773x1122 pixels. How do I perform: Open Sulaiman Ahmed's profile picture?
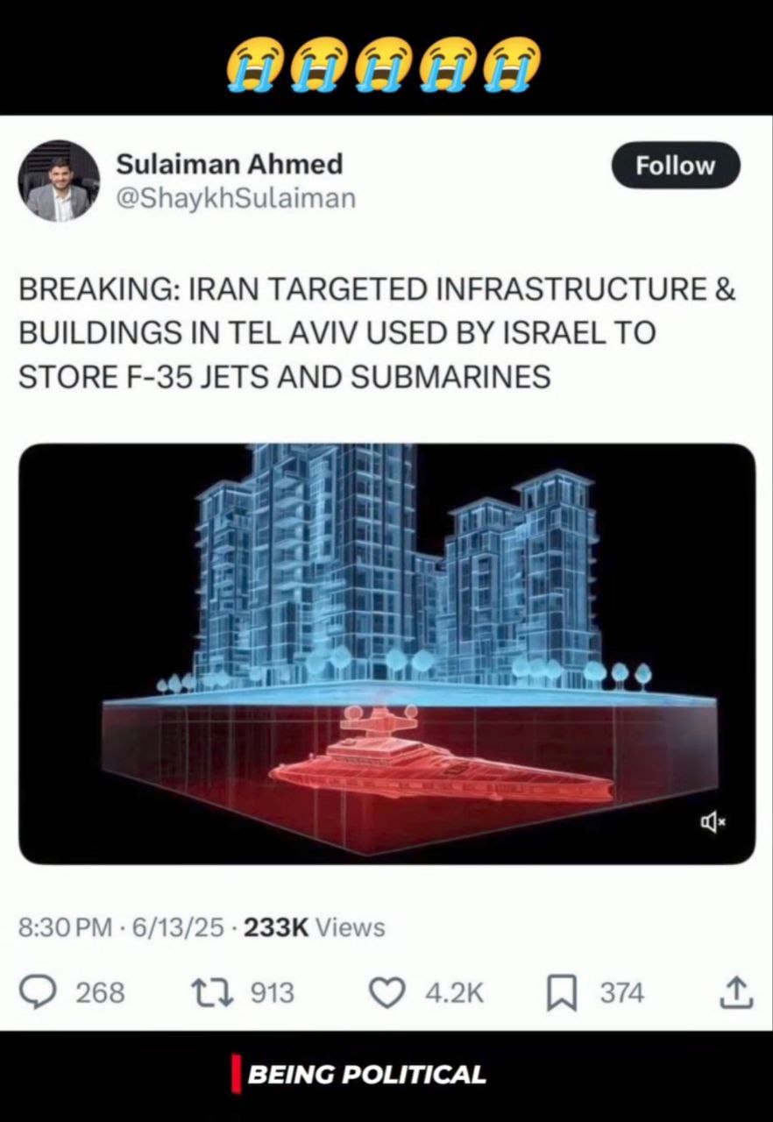(59, 181)
